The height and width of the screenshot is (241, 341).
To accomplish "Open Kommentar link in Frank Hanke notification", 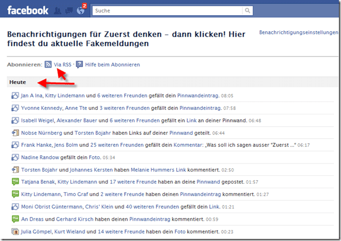I will (x=188, y=145).
